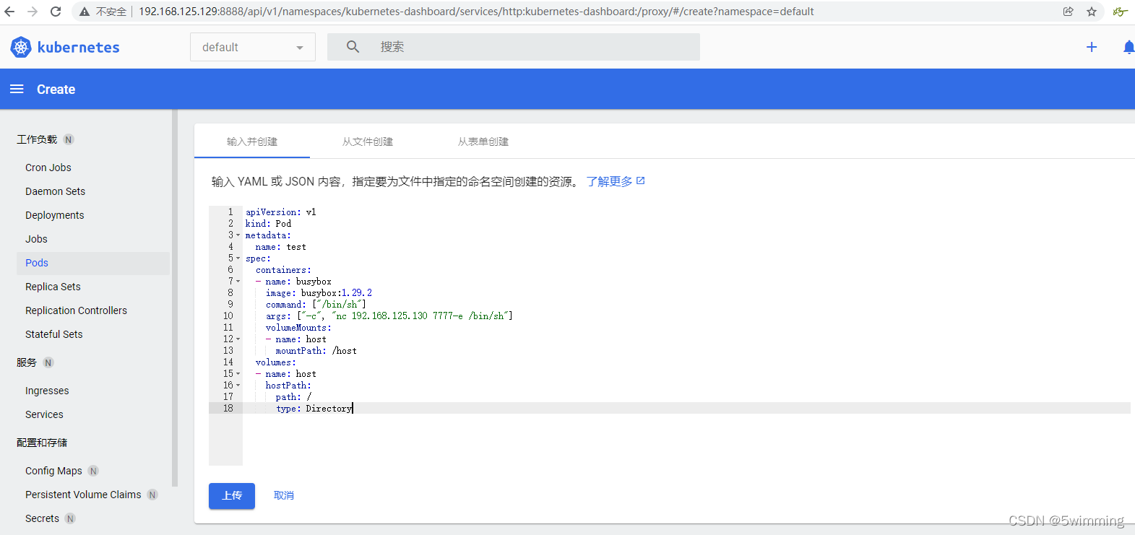Screen dimensions: 1135x535
Task: Open notifications bell icon
Action: (1128, 47)
